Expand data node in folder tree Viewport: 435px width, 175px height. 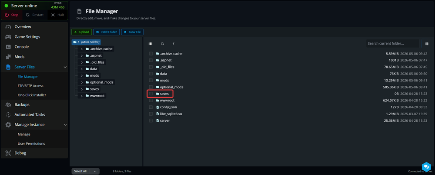pyautogui.click(x=82, y=69)
